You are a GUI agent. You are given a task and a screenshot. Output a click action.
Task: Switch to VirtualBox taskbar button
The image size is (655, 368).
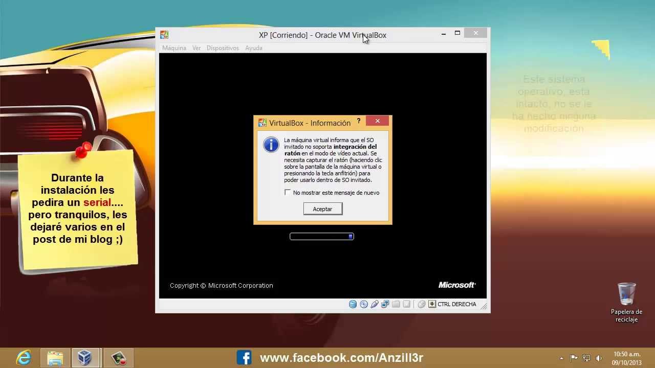click(85, 358)
